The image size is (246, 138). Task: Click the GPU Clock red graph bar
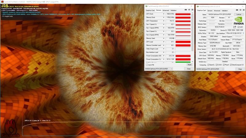pos(183,14)
